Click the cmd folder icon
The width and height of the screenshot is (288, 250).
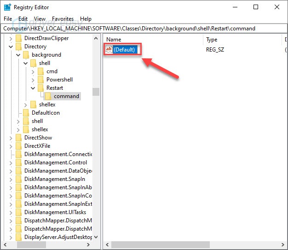coord(40,71)
